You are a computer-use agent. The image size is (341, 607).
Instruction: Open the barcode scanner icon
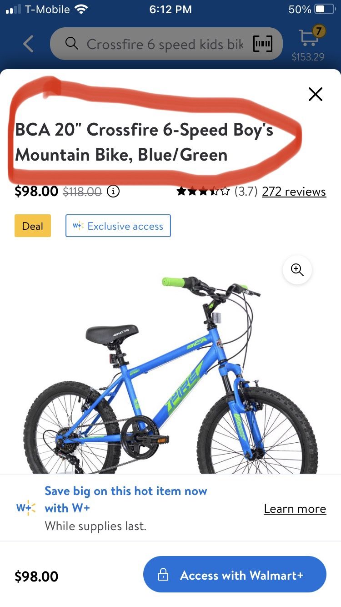(262, 44)
